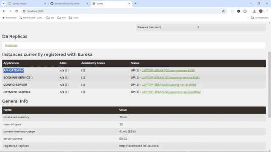Click the Renews (last min) label
Viewport: 271px width, 152px height.
click(x=149, y=27)
